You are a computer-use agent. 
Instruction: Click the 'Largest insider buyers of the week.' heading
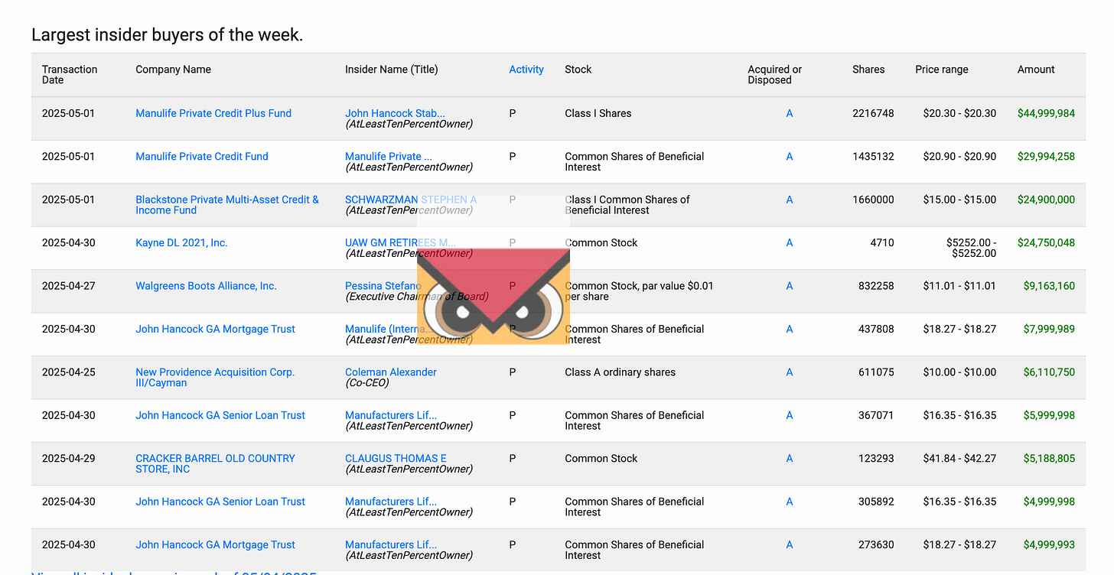[x=167, y=34]
